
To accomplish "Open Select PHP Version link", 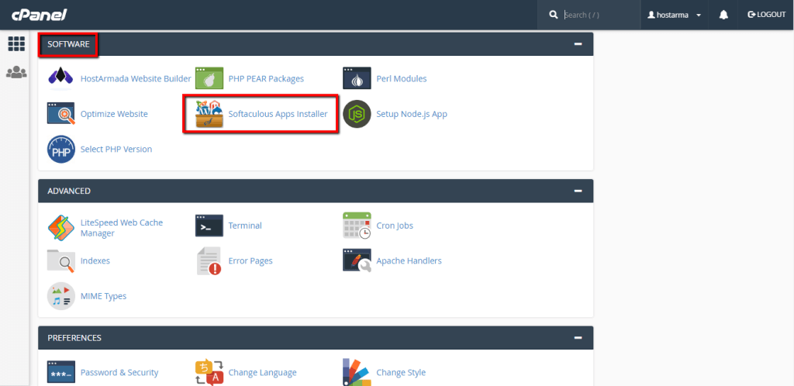I will coord(116,150).
